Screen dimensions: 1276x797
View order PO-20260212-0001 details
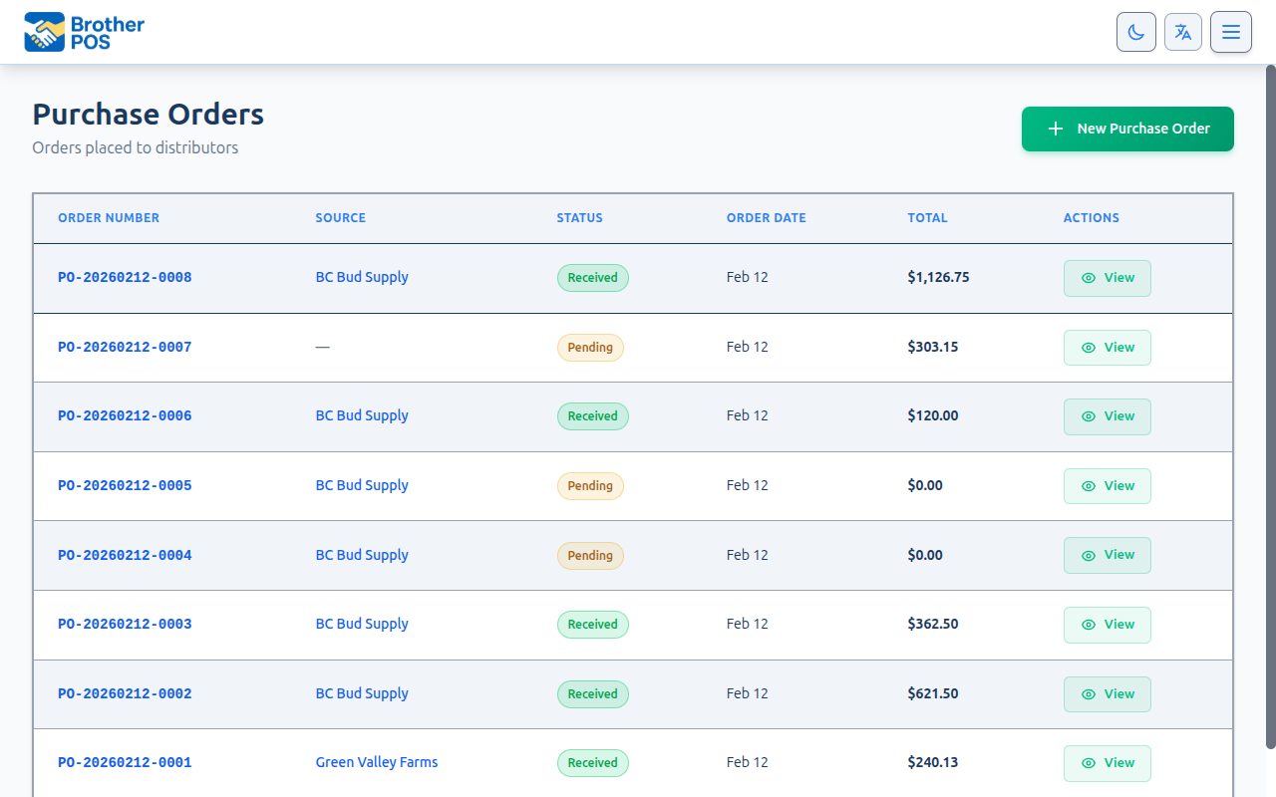coord(1107,763)
